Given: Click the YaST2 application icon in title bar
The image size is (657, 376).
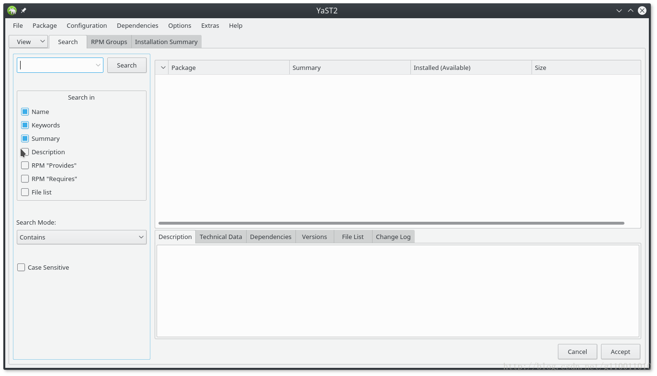Looking at the screenshot, I should 12,11.
